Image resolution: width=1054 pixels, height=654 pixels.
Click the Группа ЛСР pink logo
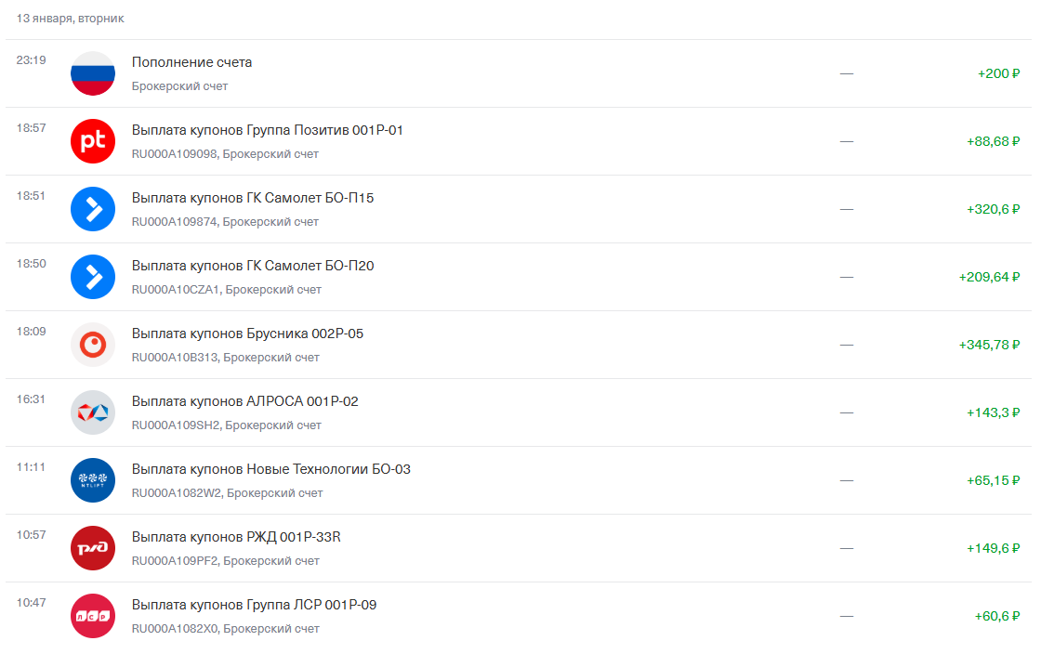[x=93, y=616]
